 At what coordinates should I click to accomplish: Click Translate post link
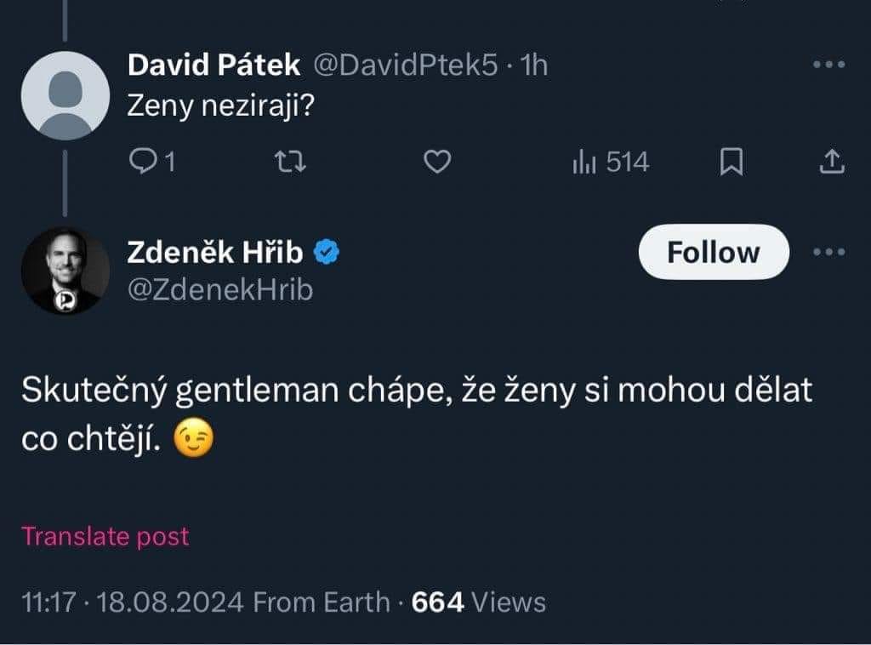(x=105, y=536)
